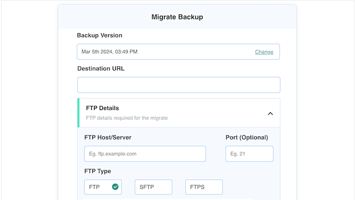Click 'FTP details required for the migrate' text
Screen dimensions: 355x200
click(x=127, y=118)
